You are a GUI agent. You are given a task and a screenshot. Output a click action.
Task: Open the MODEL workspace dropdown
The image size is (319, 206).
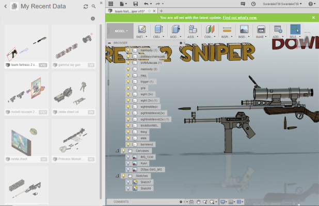tap(120, 31)
